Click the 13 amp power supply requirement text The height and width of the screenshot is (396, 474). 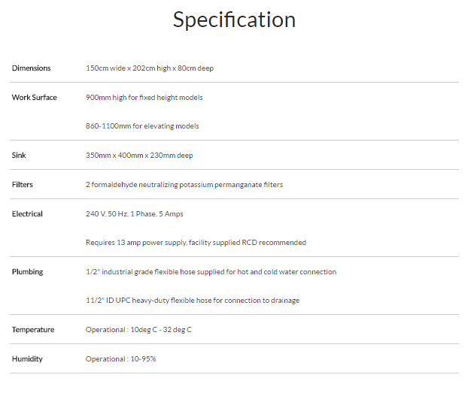[x=196, y=243]
